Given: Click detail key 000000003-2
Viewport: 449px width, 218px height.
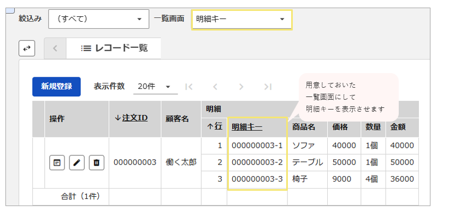Looking at the screenshot, I should [257, 162].
